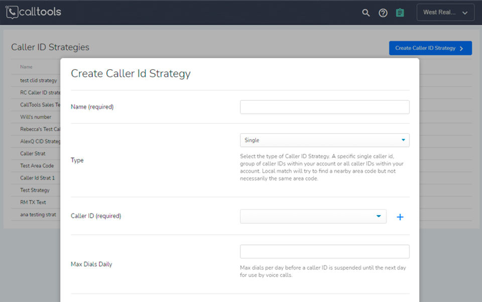This screenshot has height=302, width=482.
Task: Select Test Area Code strategy
Action: [37, 166]
